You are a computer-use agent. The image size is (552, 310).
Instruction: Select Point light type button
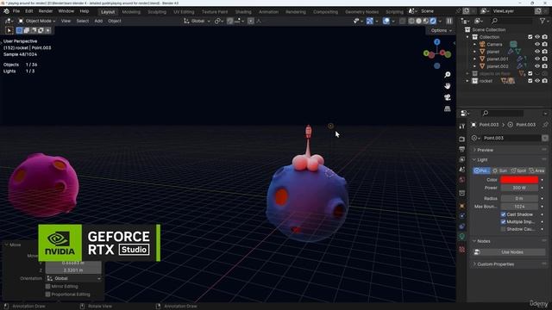coord(481,170)
